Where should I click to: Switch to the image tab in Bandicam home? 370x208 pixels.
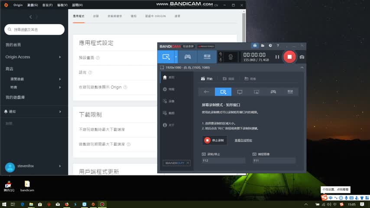coord(250,78)
